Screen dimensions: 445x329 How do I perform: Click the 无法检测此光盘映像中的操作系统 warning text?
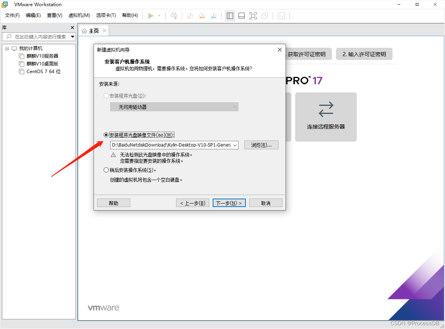point(156,155)
